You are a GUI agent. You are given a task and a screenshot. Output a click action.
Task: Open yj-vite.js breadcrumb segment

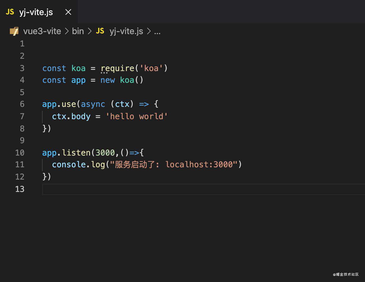coord(126,31)
